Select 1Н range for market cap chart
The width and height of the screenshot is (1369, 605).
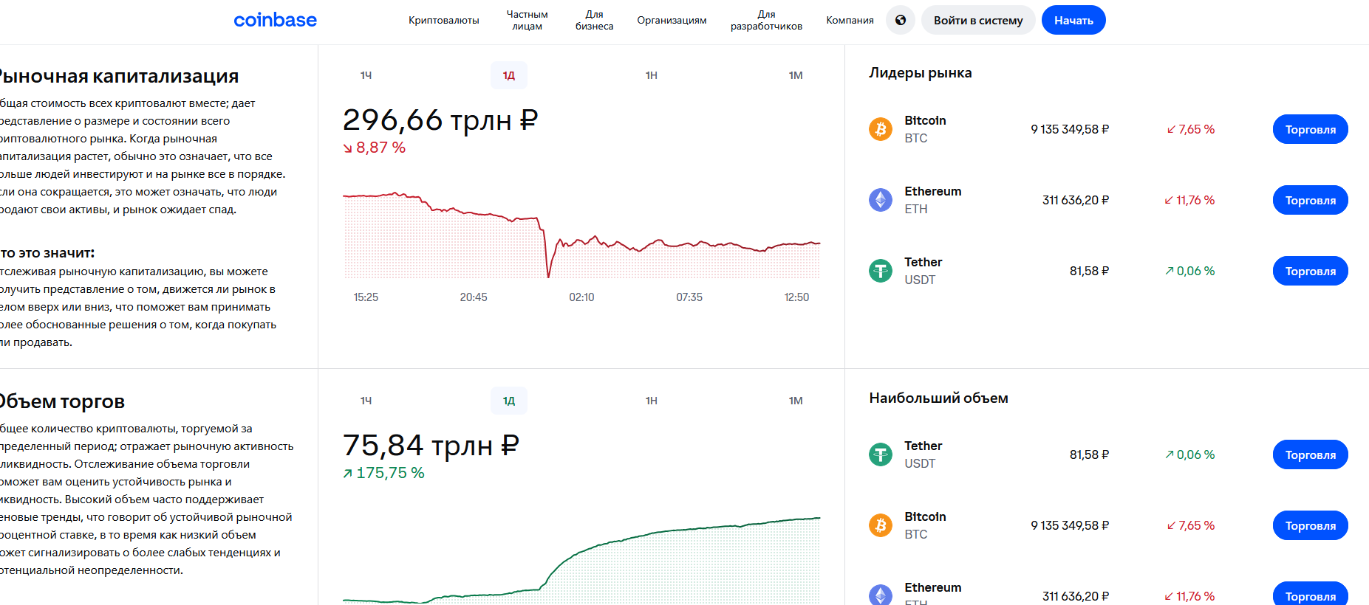(652, 75)
